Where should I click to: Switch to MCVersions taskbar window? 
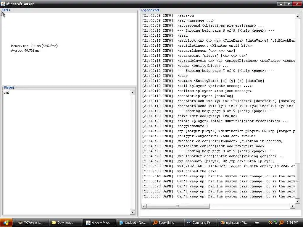click(x=31, y=223)
